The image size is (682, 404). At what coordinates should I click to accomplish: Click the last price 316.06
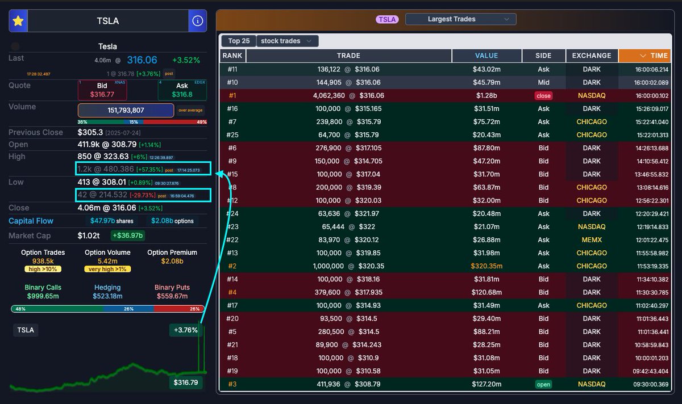click(x=142, y=60)
